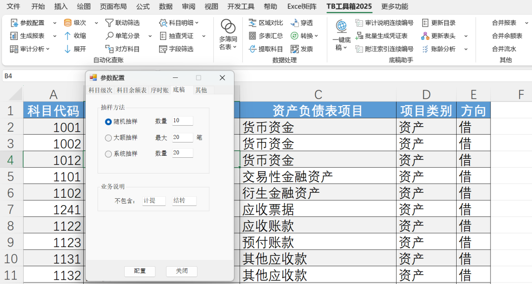Screen dimensions: 532x284
Task: Click the 更新表头 icon
Action: pos(425,35)
